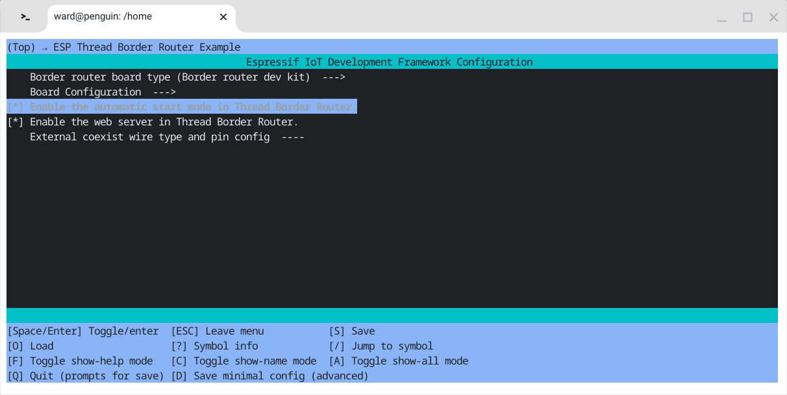Click the [ESC] Leave menu hint

click(218, 331)
